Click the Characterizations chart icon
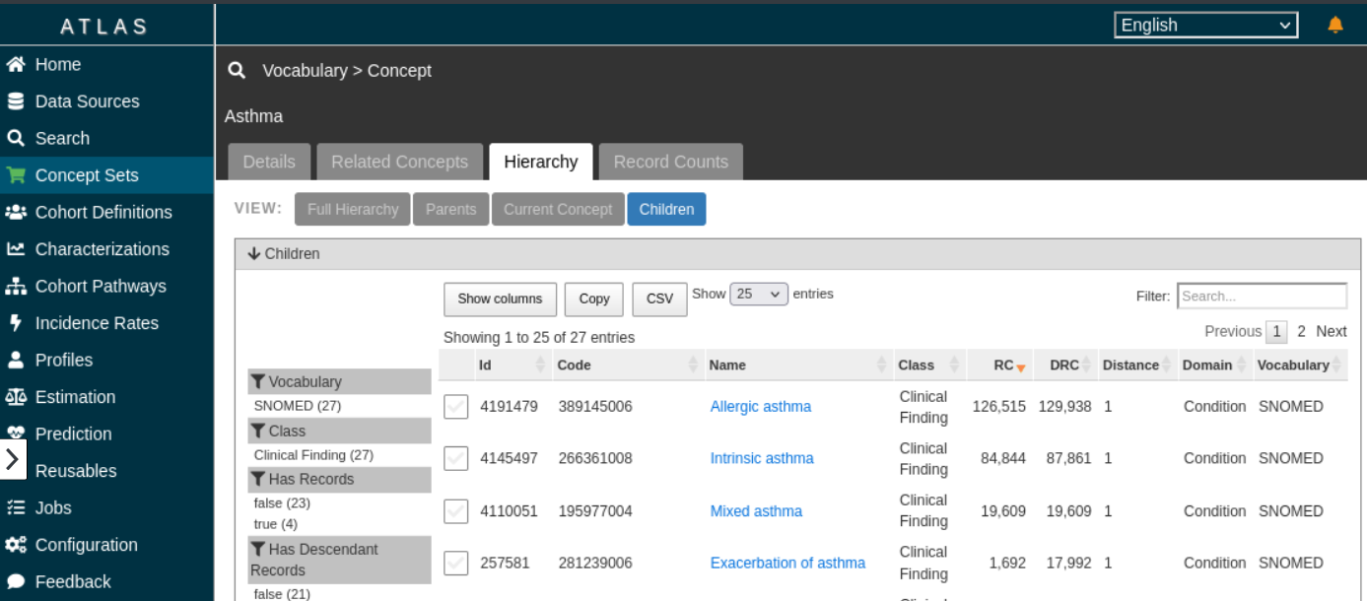Screen dimensions: 1367x601 (16, 249)
